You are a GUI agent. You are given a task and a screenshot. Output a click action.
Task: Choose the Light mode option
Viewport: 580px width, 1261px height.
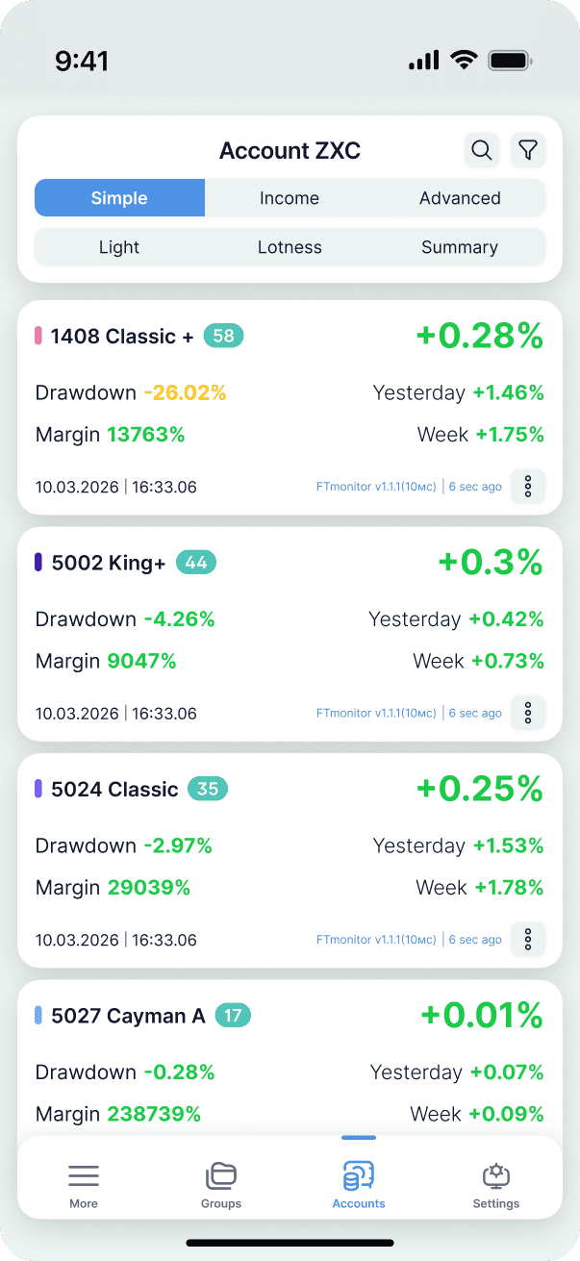click(x=119, y=247)
